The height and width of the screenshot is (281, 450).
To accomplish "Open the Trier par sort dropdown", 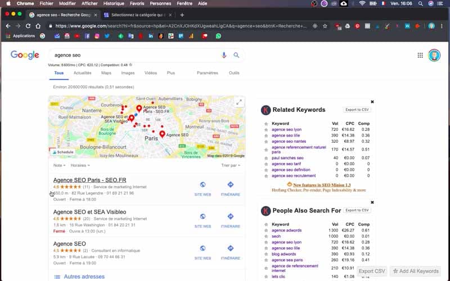I will tap(231, 165).
